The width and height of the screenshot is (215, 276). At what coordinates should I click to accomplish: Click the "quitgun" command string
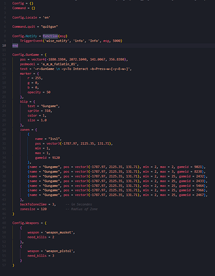(x=49, y=26)
